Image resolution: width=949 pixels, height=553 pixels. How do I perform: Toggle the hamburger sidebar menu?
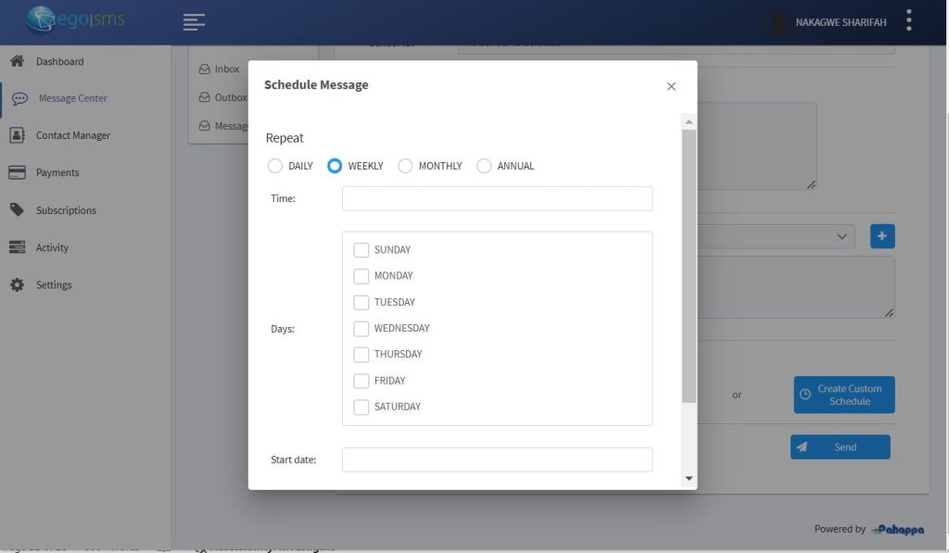(x=194, y=22)
